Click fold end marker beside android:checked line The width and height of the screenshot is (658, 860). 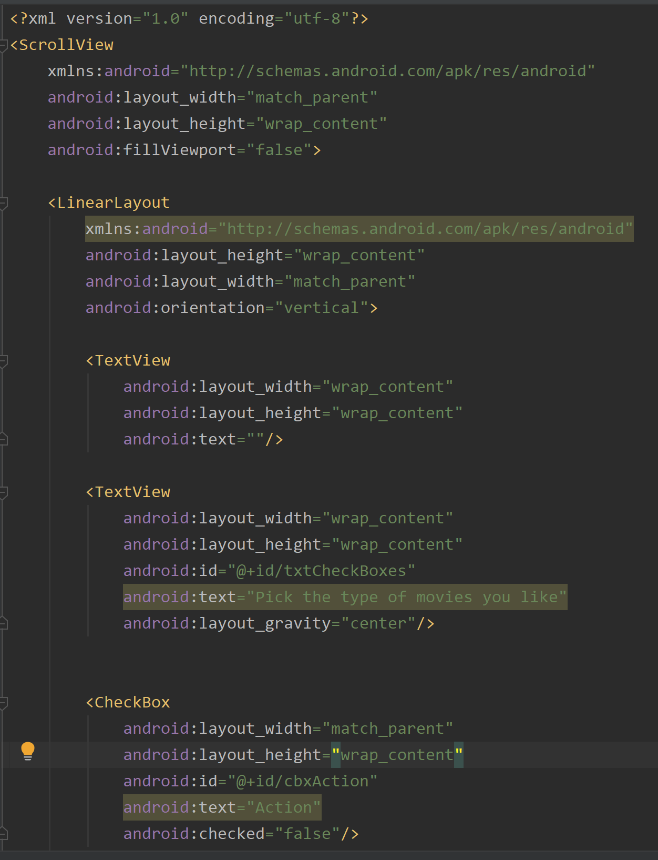3,834
